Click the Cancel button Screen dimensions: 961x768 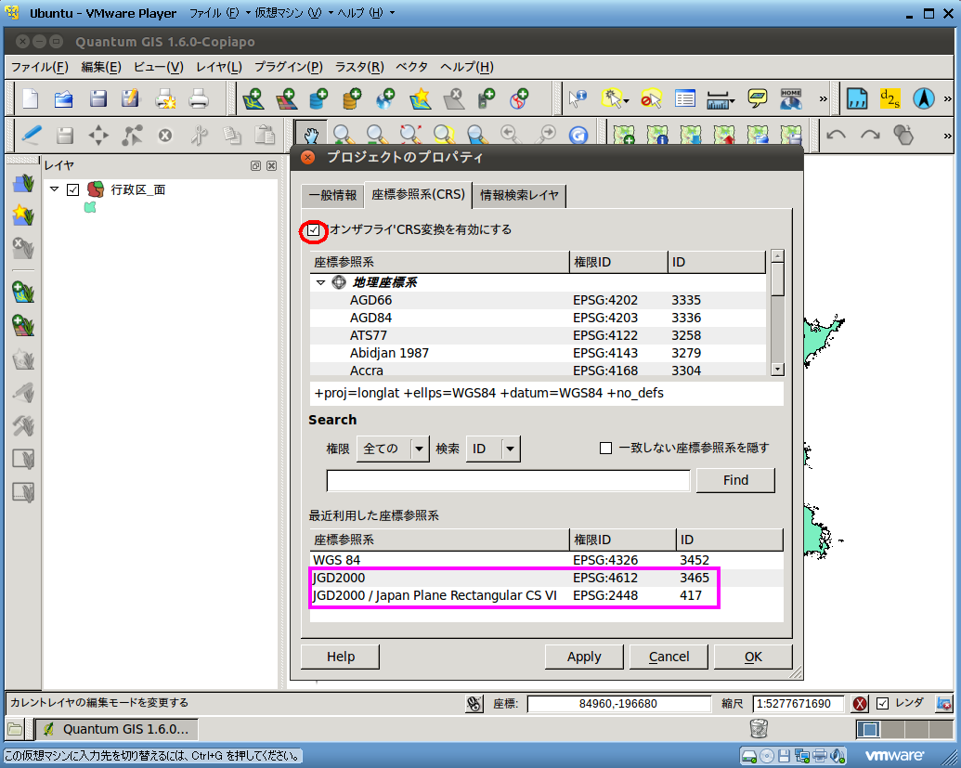(669, 657)
